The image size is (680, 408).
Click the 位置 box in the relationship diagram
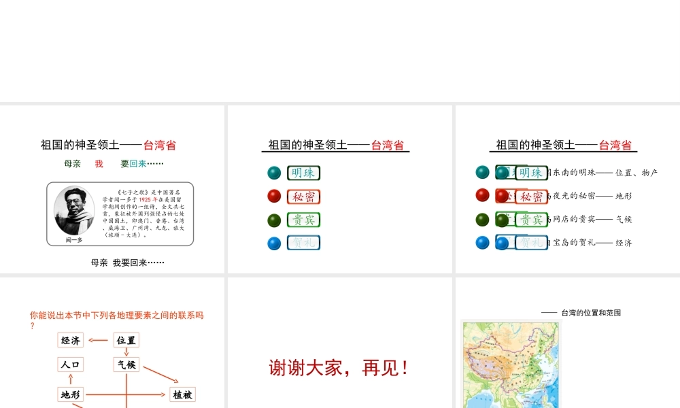click(x=126, y=341)
